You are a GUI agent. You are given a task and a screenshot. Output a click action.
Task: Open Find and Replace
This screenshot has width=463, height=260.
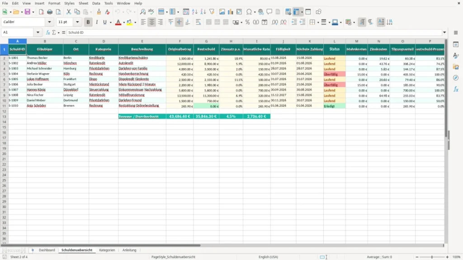(142, 12)
